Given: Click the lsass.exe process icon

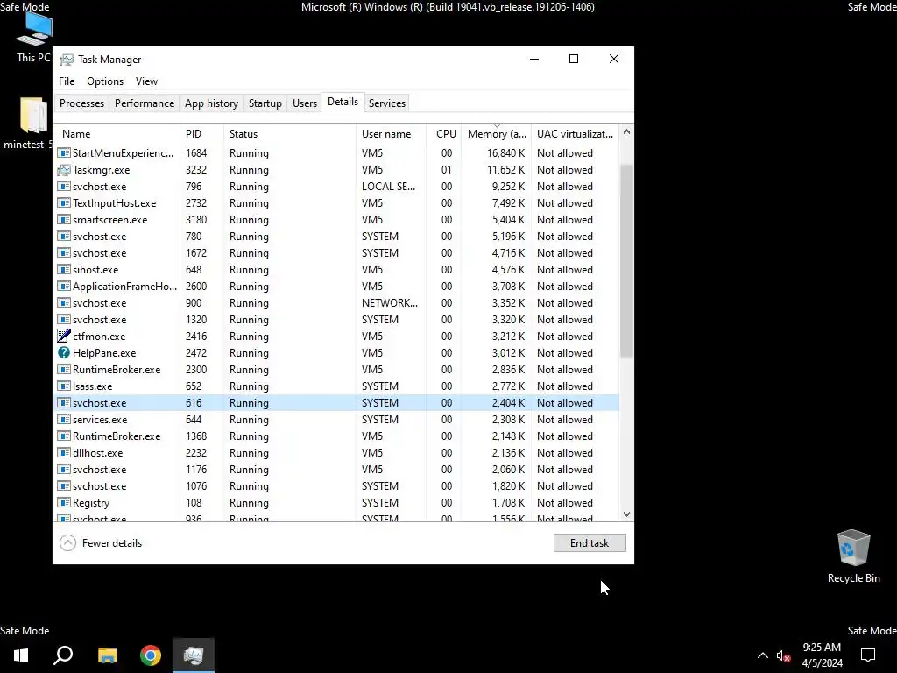Looking at the screenshot, I should [63, 386].
